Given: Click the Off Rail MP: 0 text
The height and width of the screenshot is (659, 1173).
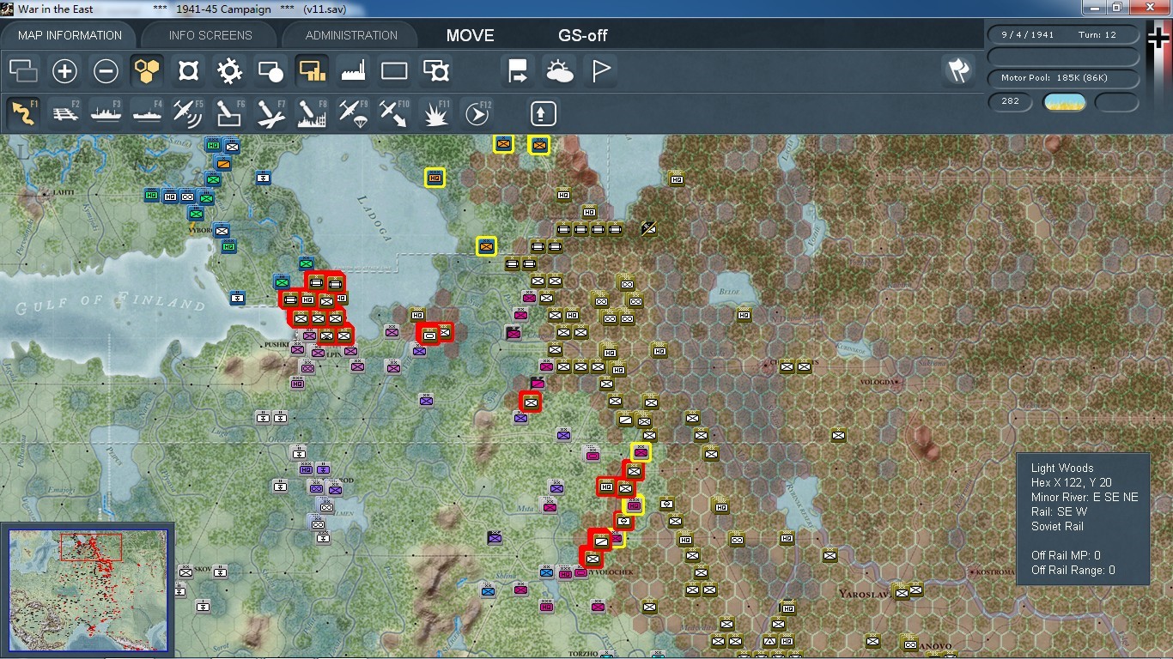Looking at the screenshot, I should 1066,555.
